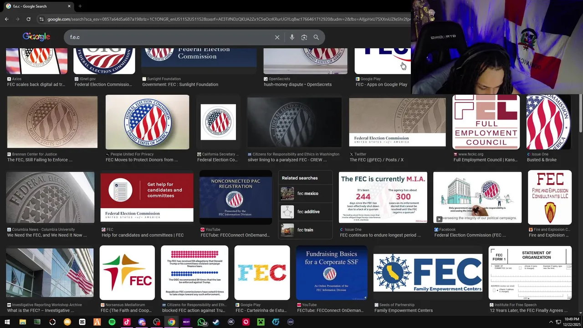
Task: Open 'Busted & Broke' Issue One link
Action: click(542, 160)
